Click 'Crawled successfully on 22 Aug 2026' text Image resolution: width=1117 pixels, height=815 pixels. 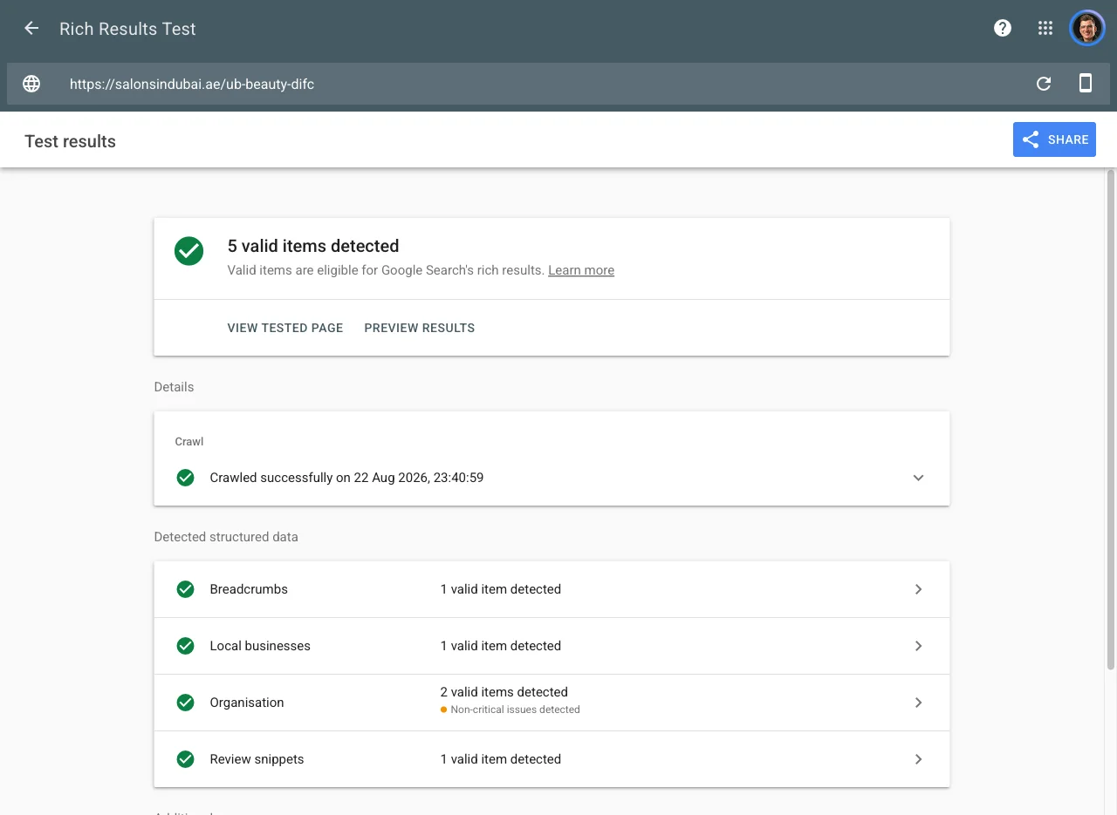point(346,478)
